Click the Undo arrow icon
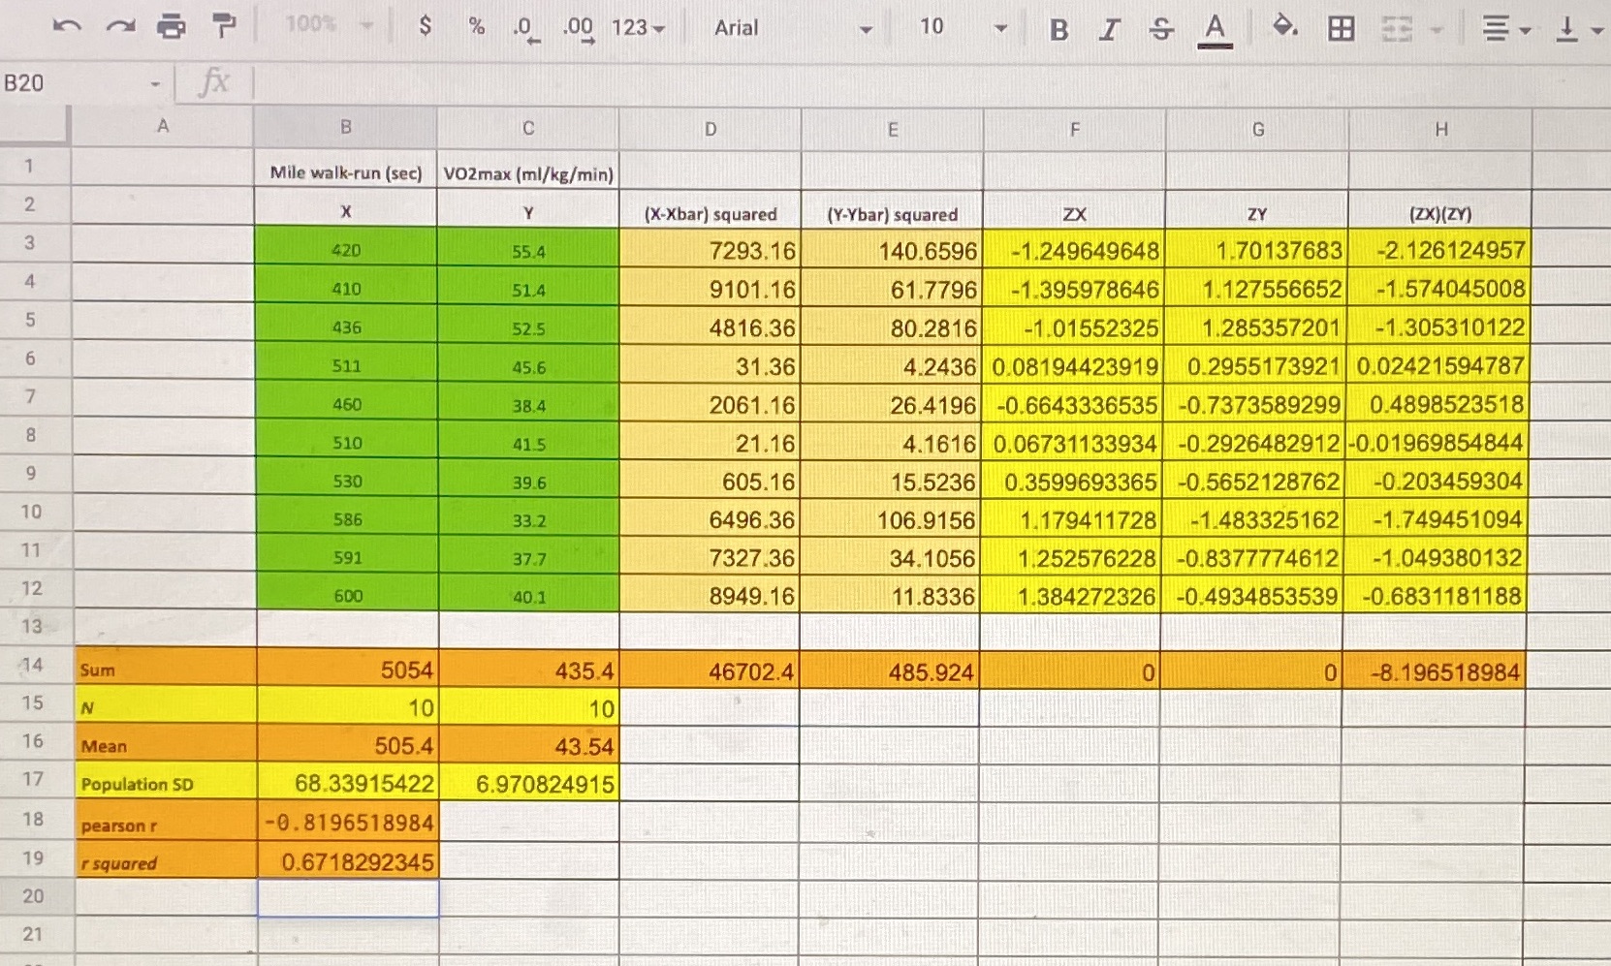This screenshot has width=1611, height=966. [x=66, y=27]
